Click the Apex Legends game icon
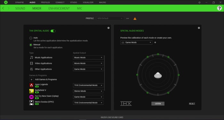The width and height of the screenshot is (224, 120). tap(31, 85)
